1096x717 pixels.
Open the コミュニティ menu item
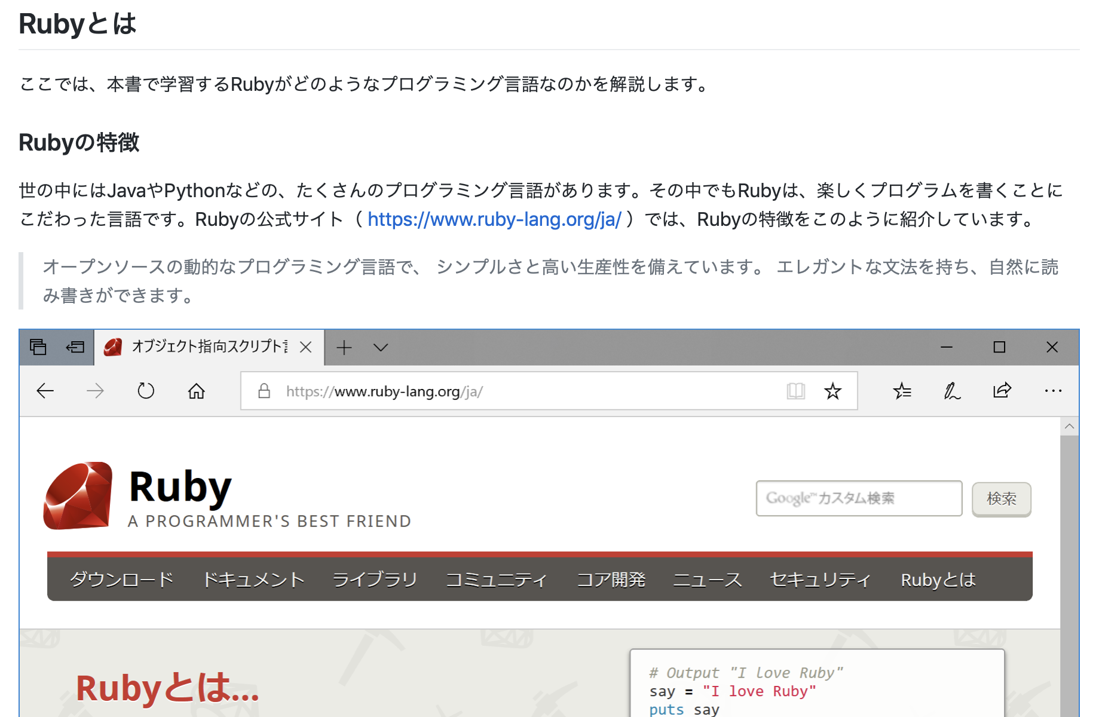coord(497,580)
